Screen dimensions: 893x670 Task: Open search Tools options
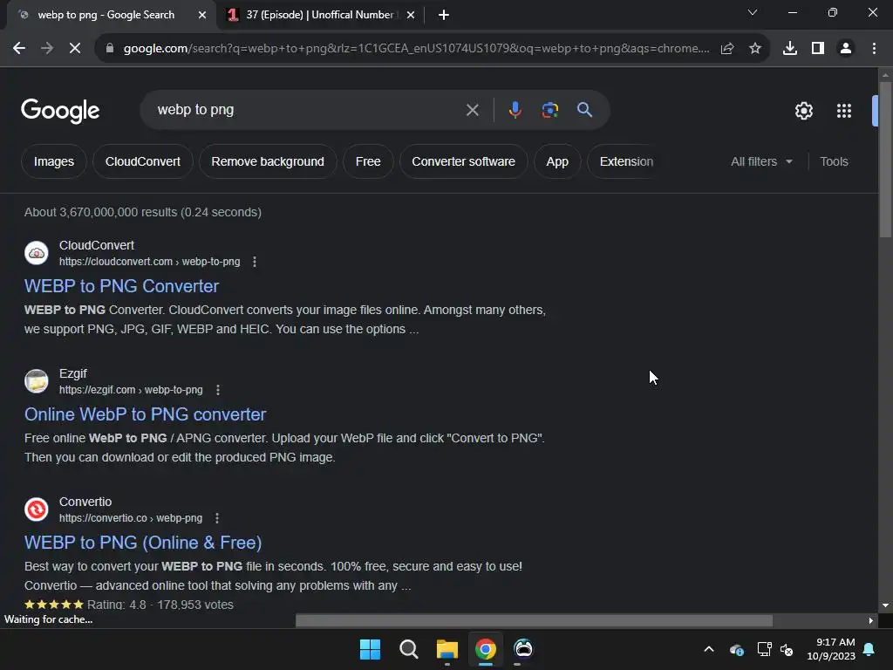click(x=834, y=161)
